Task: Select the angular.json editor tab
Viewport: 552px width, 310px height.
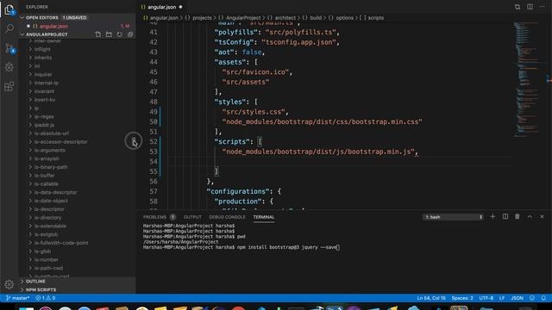Action: (161, 7)
